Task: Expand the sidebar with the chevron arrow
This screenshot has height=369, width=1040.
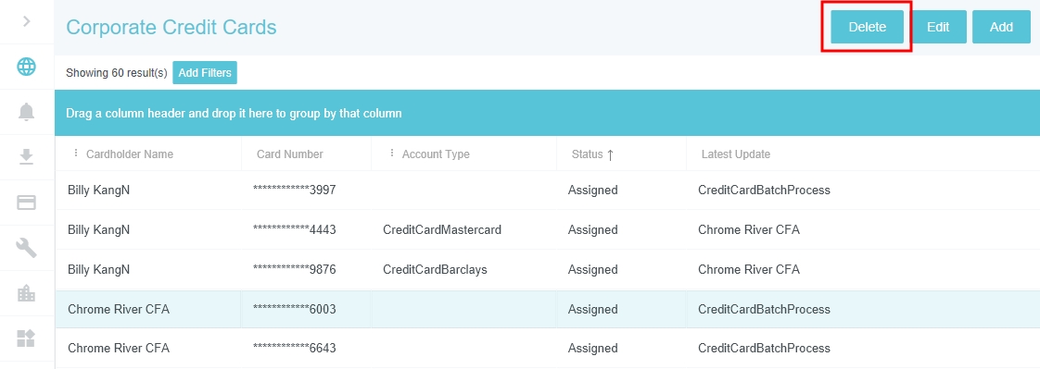Action: [27, 21]
